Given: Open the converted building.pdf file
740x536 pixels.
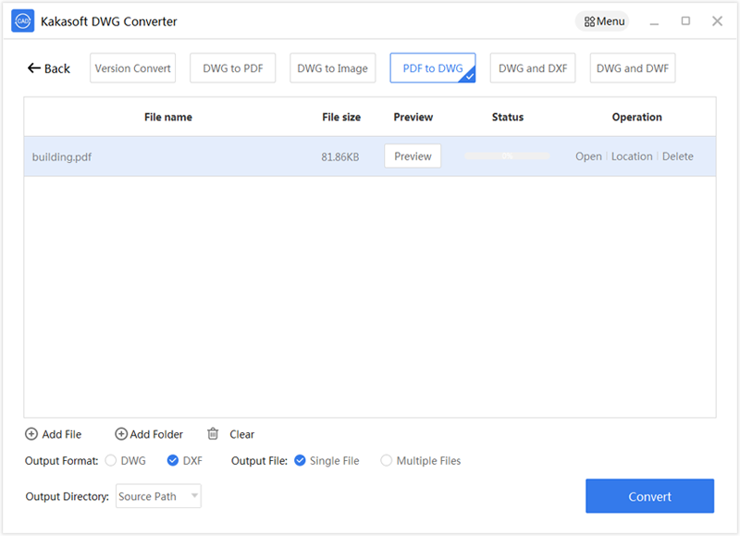Looking at the screenshot, I should pyautogui.click(x=588, y=156).
